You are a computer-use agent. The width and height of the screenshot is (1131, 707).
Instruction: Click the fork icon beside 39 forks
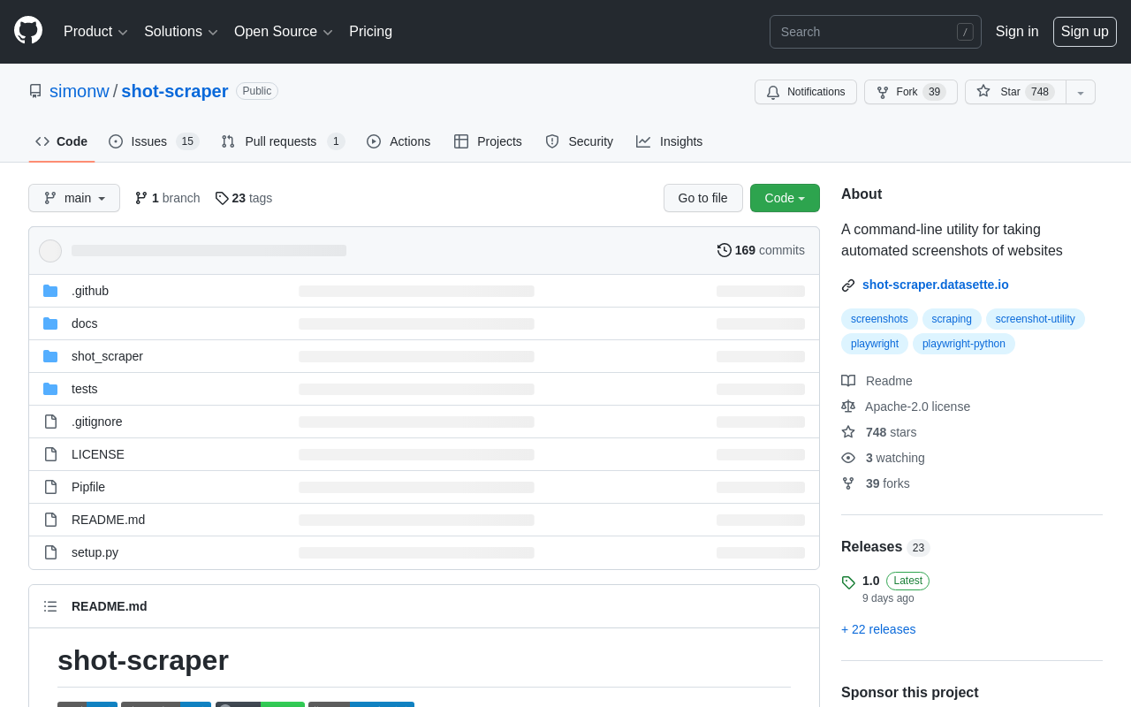(x=848, y=483)
